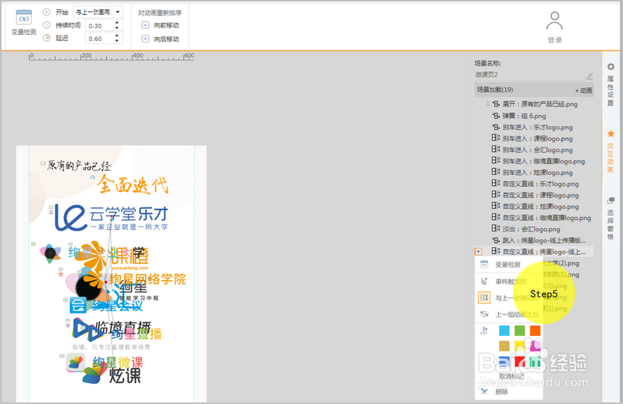Increase the 持续时间 duration with up arrow
Viewport: 623px width, 404px height.
click(117, 23)
